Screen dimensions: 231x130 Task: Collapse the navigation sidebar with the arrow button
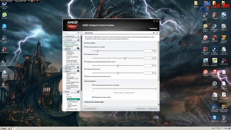point(81,33)
